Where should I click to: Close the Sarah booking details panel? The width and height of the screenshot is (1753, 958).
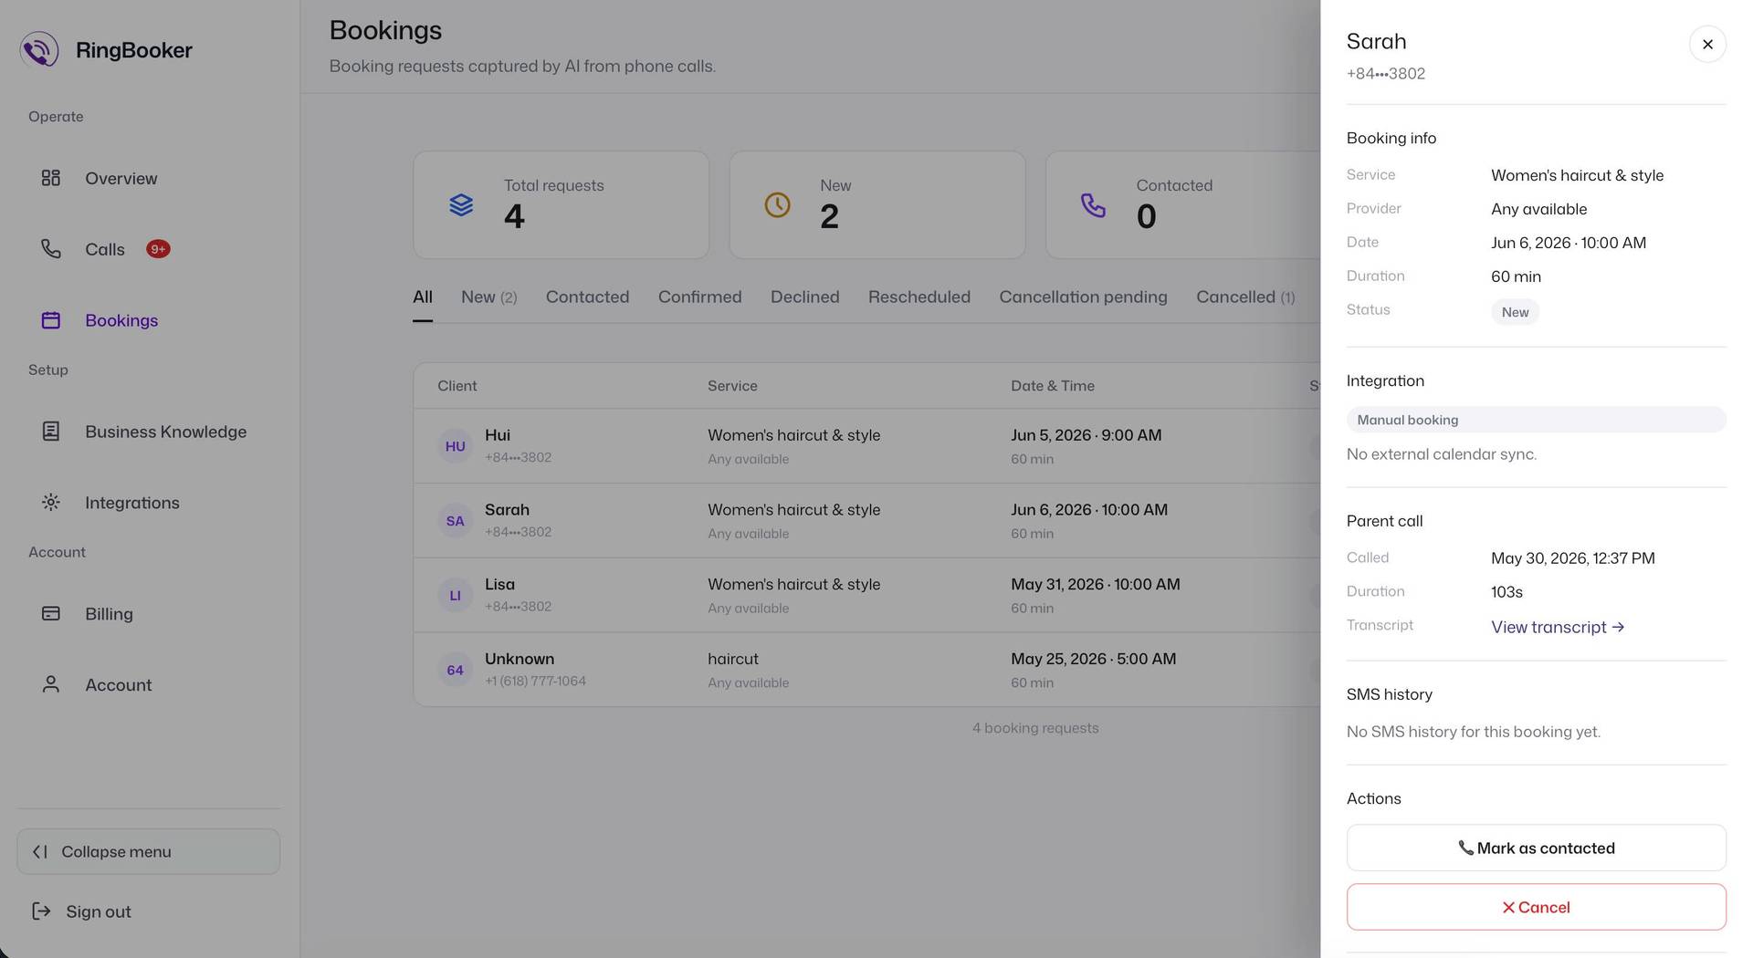tap(1707, 44)
